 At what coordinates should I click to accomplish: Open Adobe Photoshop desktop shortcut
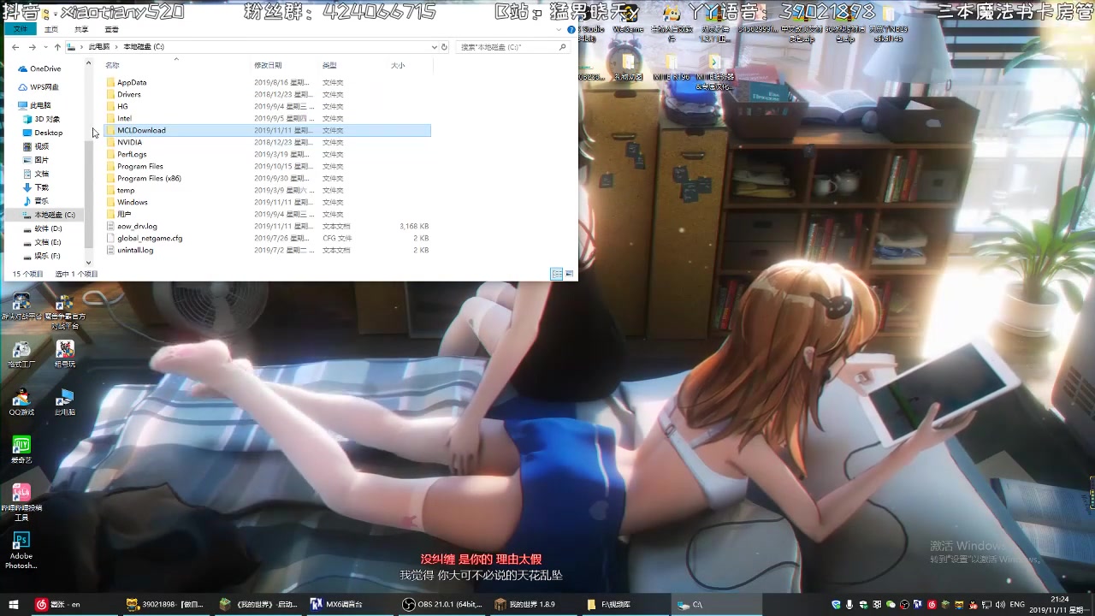click(21, 551)
